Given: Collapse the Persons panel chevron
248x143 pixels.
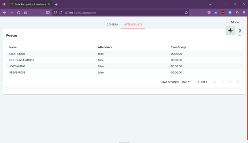Looking at the screenshot, I should 240,35.
